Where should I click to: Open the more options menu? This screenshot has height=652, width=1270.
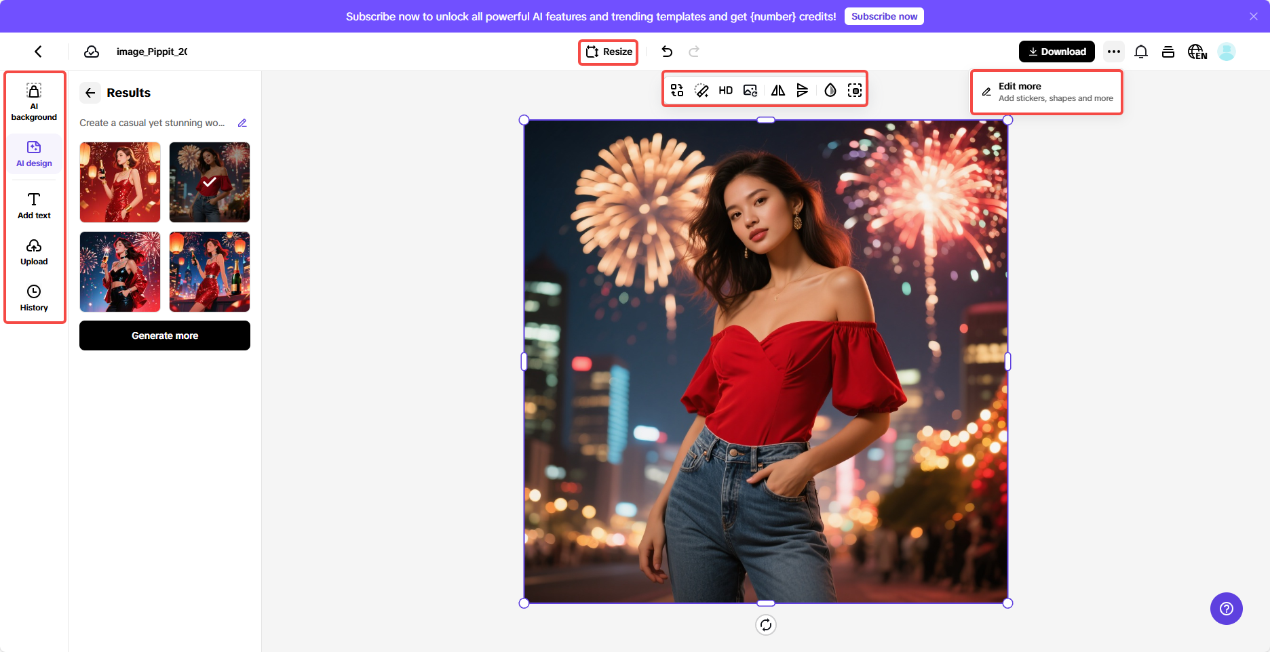[1114, 51]
